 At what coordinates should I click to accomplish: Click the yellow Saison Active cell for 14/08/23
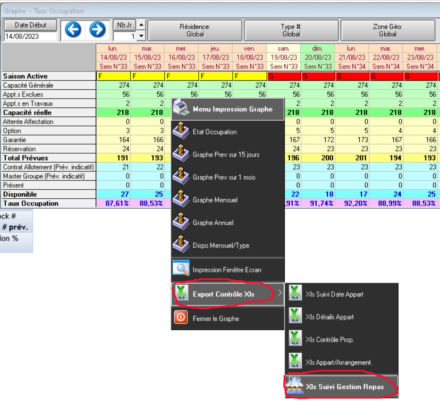click(113, 76)
